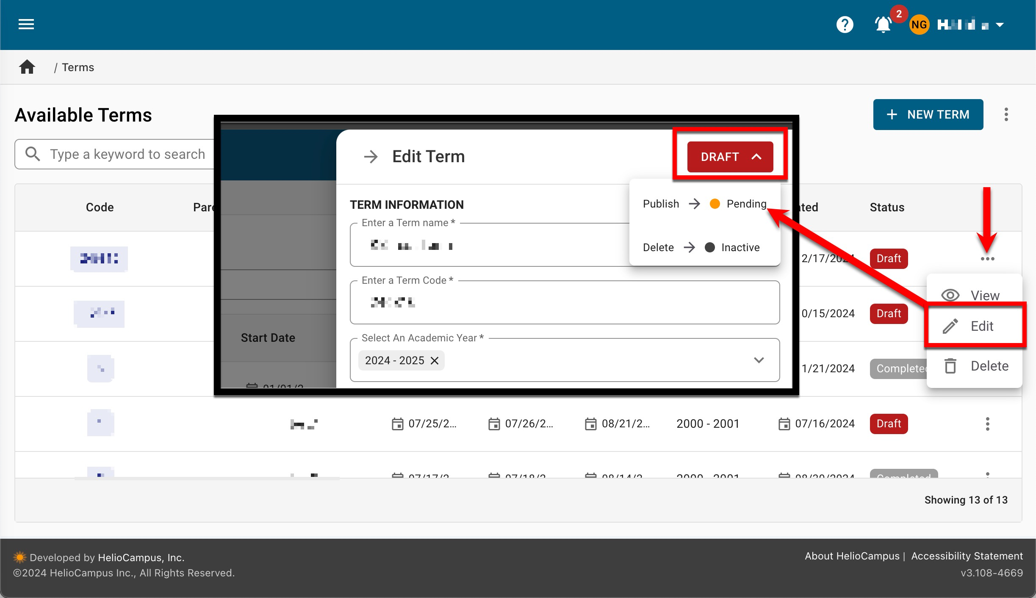Click the home breadcrumb icon
The width and height of the screenshot is (1036, 598).
[27, 67]
